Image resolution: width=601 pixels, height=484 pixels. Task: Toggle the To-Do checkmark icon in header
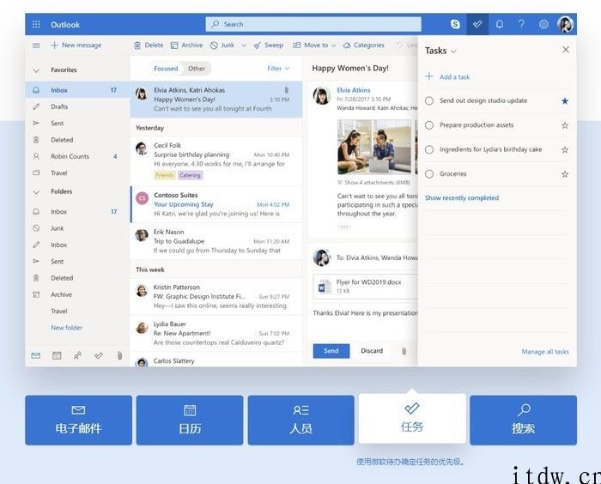coord(477,25)
